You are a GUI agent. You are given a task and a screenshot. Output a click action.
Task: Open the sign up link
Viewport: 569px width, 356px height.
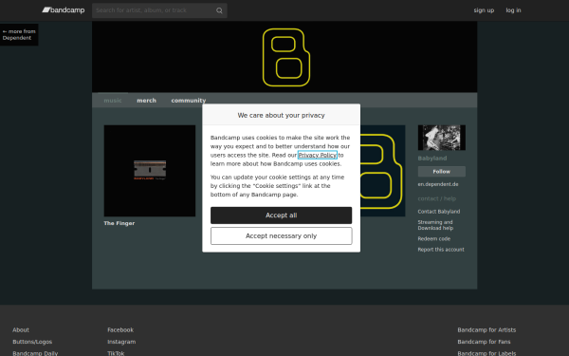484,10
